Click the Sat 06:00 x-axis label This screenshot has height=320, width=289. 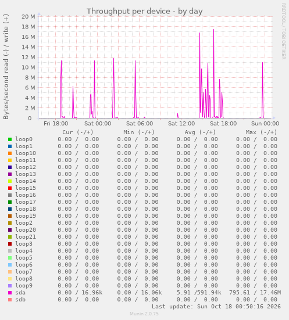[140, 124]
